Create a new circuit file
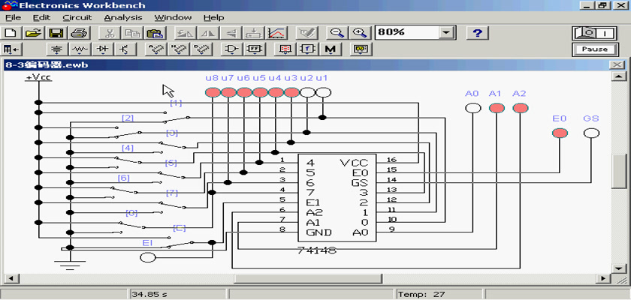 click(12, 33)
